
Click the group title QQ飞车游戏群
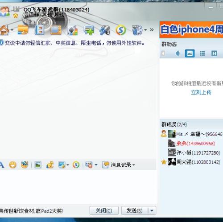tap(57, 10)
